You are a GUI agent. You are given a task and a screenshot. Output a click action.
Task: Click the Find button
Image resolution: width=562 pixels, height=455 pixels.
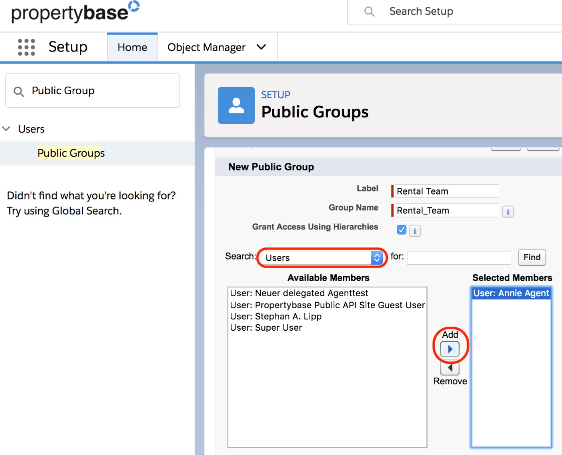531,257
